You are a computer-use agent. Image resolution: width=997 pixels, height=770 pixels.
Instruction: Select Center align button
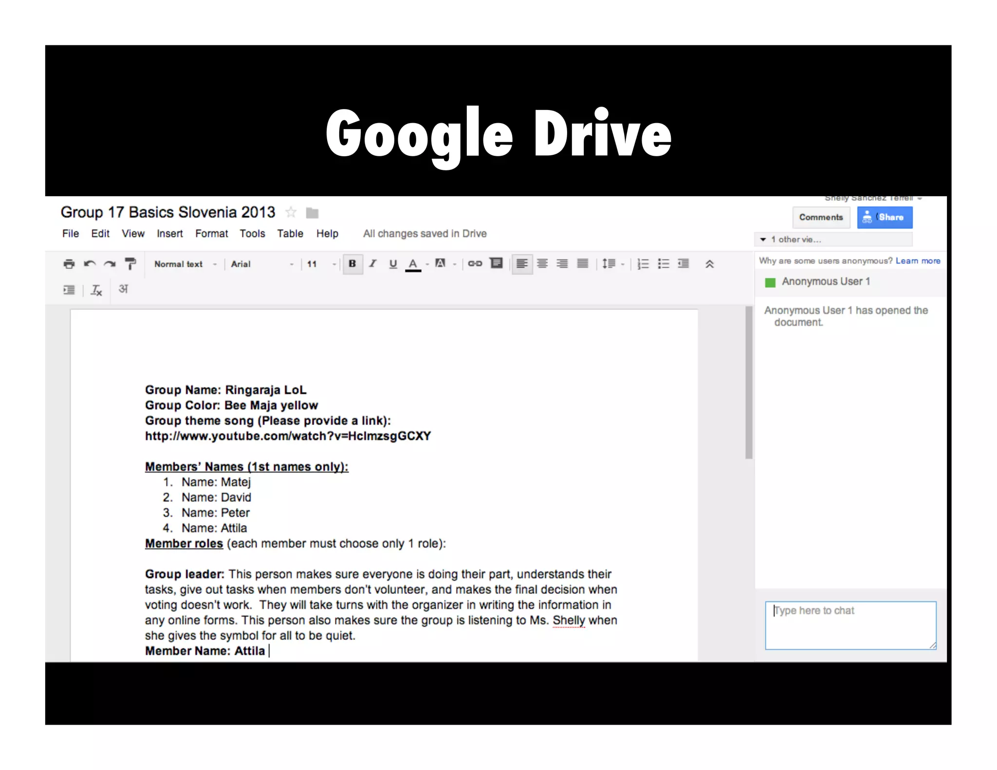542,264
